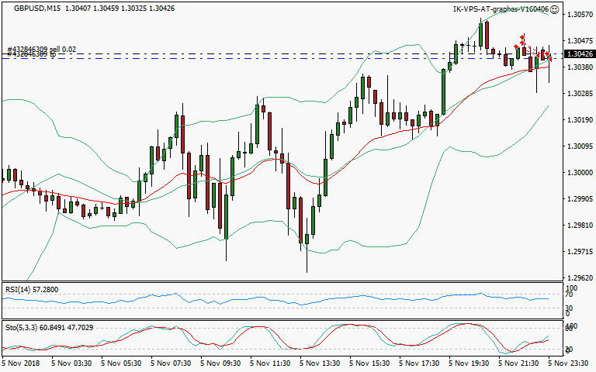Click price level 1.29620 on the axis
Screen dimensions: 596x372
(580, 278)
